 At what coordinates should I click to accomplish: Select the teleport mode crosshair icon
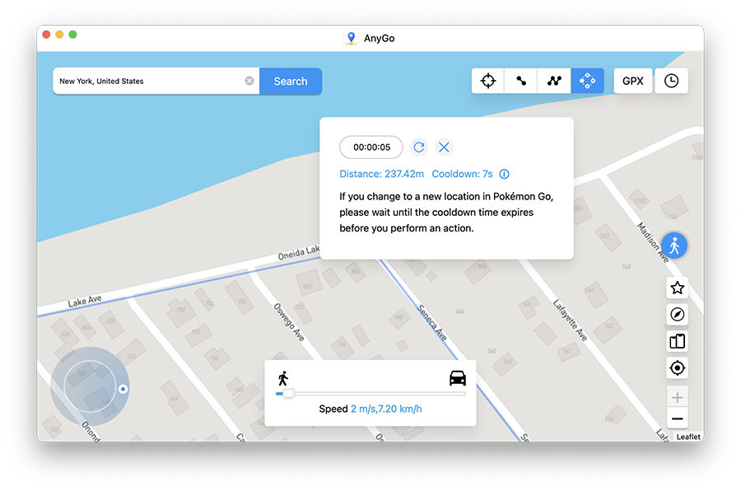pos(488,81)
